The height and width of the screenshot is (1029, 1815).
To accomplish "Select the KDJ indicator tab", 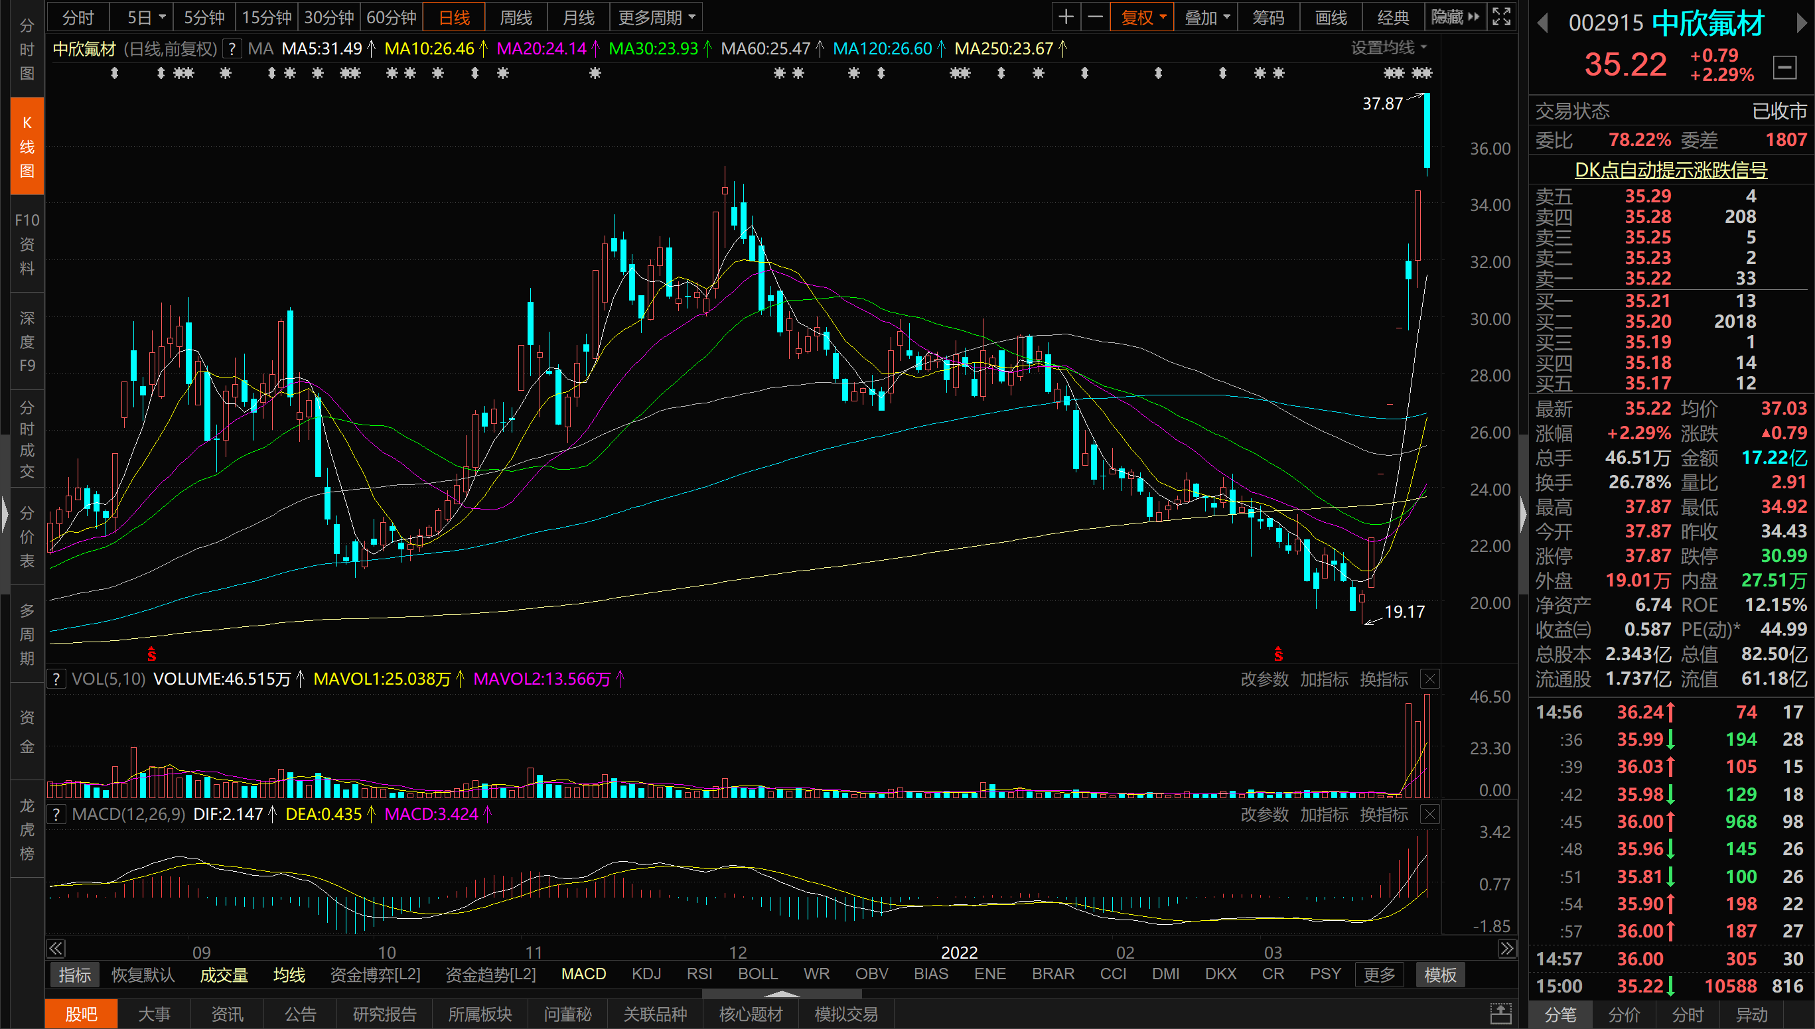I will click(646, 974).
